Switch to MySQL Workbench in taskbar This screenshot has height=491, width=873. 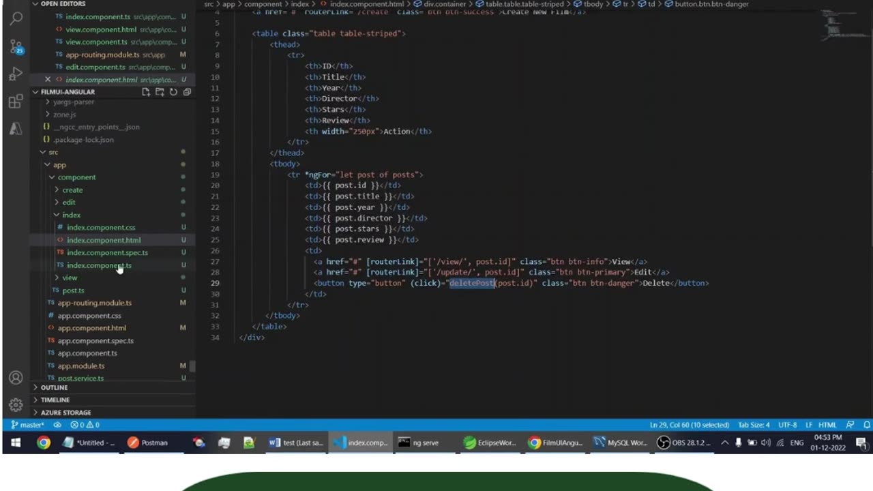click(621, 443)
